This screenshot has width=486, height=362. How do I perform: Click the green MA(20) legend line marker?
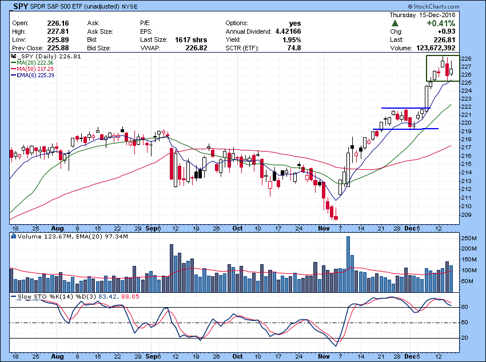(x=13, y=62)
